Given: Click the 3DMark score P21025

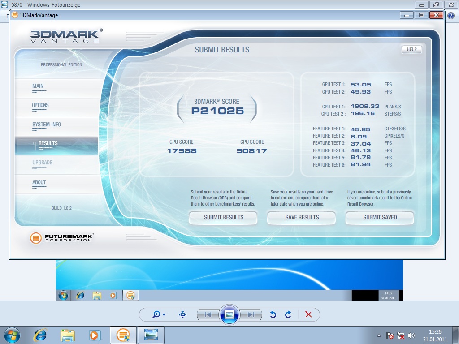Looking at the screenshot, I should (x=217, y=111).
